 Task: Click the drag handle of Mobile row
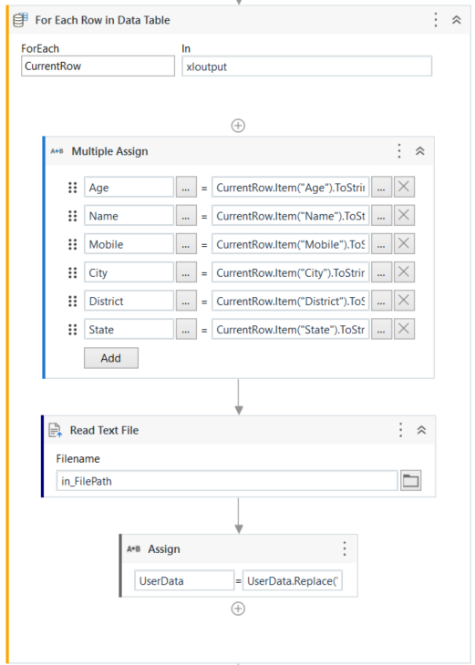[73, 244]
